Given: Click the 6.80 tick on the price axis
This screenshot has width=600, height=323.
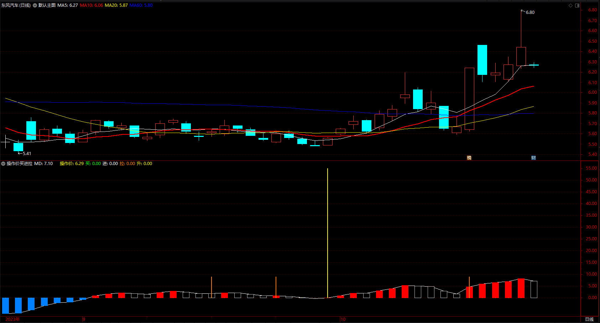Looking at the screenshot, I should tap(593, 10).
